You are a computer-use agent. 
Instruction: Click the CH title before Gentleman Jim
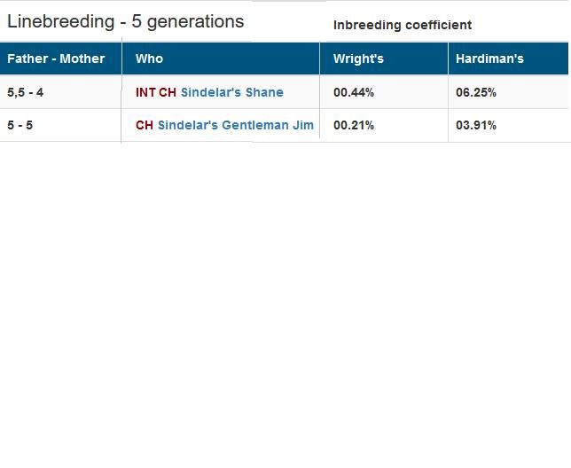[x=145, y=125]
